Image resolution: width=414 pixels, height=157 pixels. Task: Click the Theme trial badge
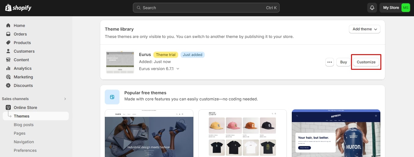(x=166, y=55)
